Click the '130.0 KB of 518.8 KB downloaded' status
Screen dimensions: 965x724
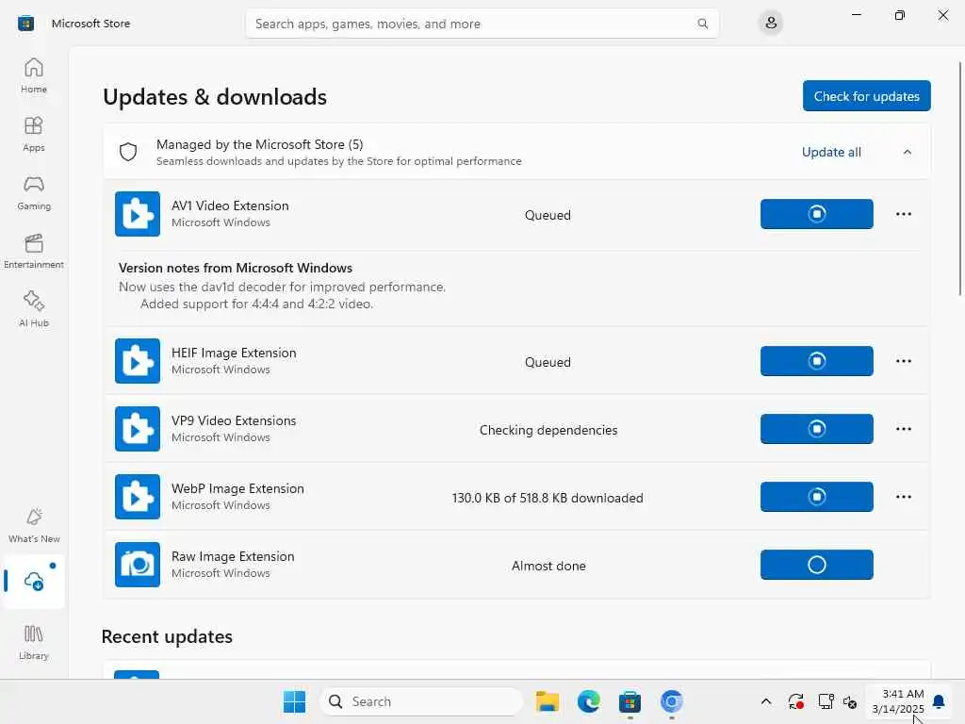(x=548, y=498)
